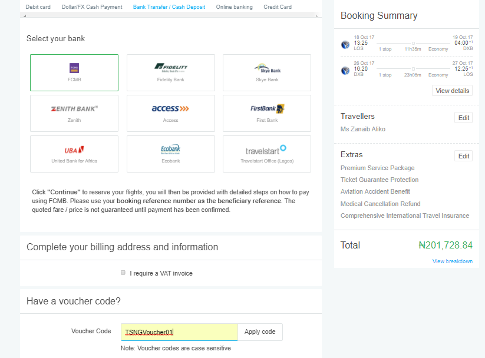Image resolution: width=485 pixels, height=358 pixels.
Task: Click into the Voucher Code field
Action: (x=179, y=332)
